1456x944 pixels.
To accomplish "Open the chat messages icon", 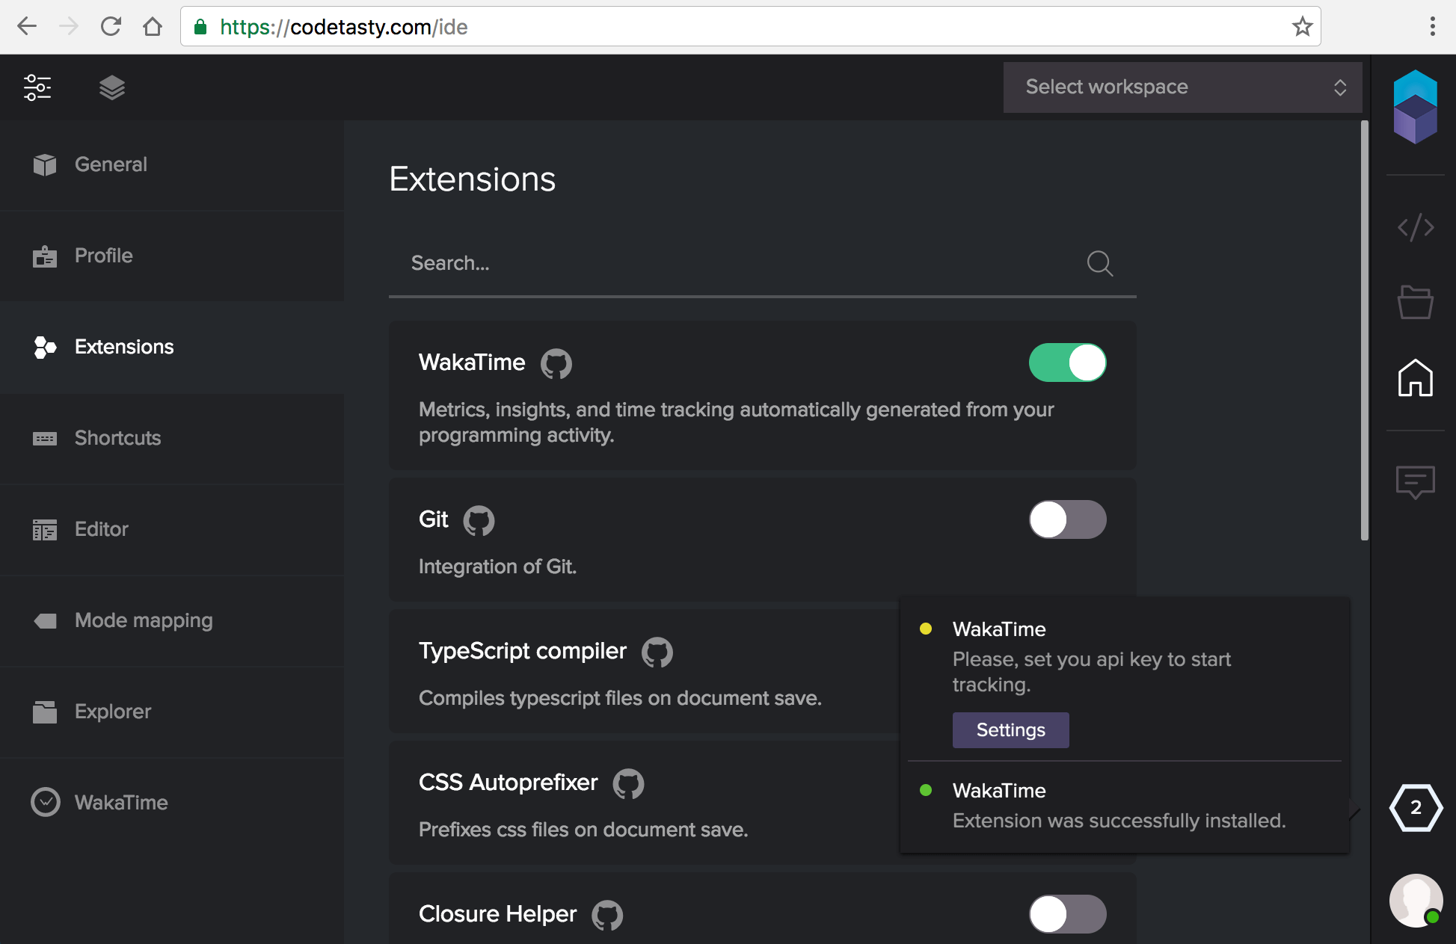I will point(1415,482).
